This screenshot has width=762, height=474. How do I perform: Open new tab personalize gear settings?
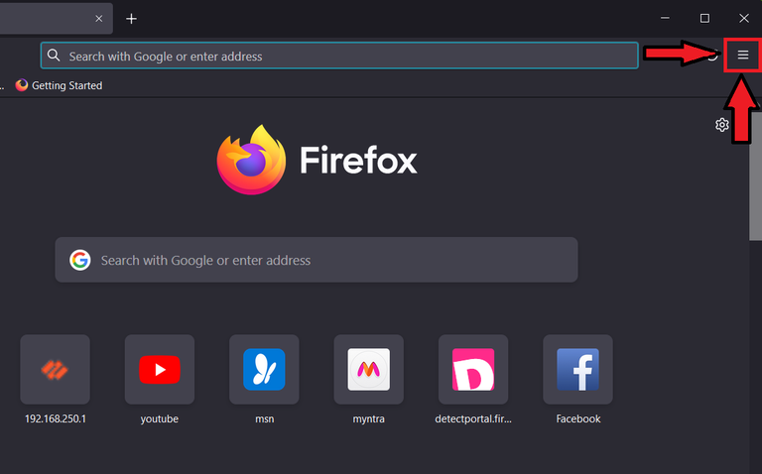(x=722, y=125)
